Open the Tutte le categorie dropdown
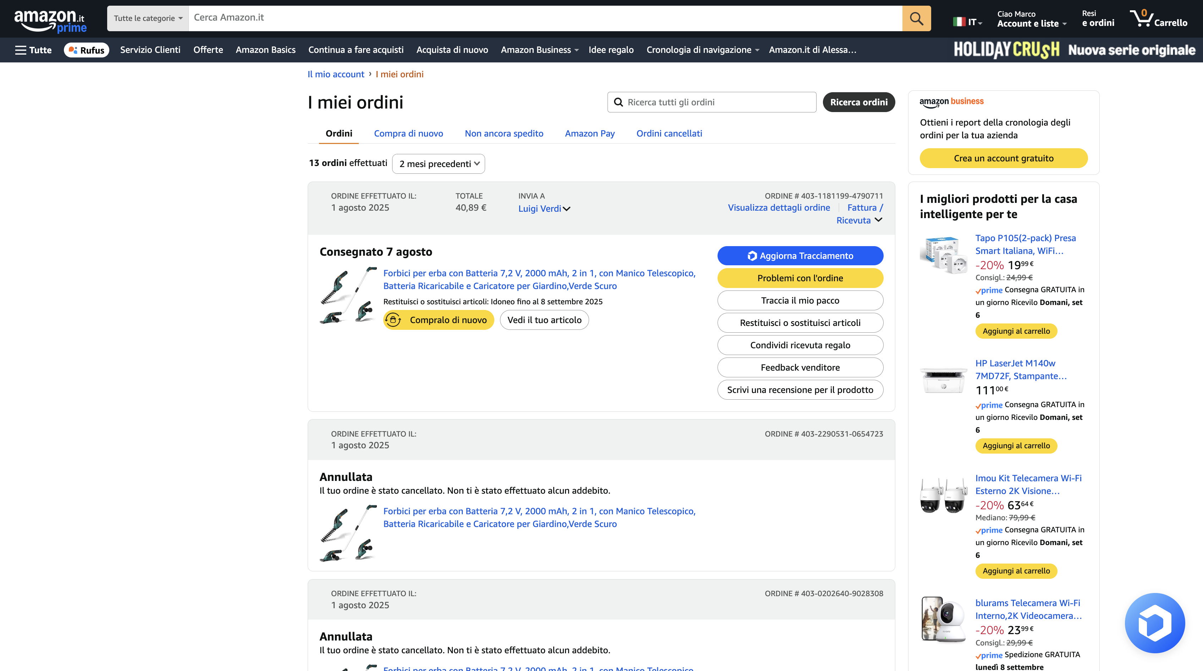The height and width of the screenshot is (671, 1203). pyautogui.click(x=148, y=19)
